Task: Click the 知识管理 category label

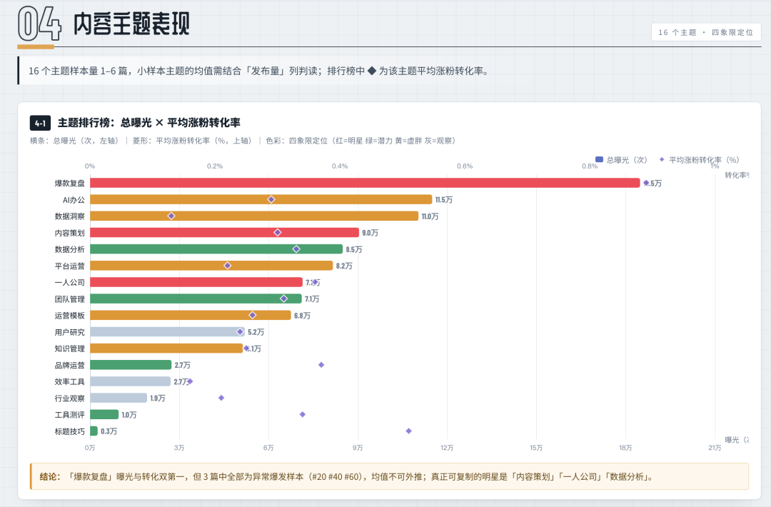Action: (69, 348)
